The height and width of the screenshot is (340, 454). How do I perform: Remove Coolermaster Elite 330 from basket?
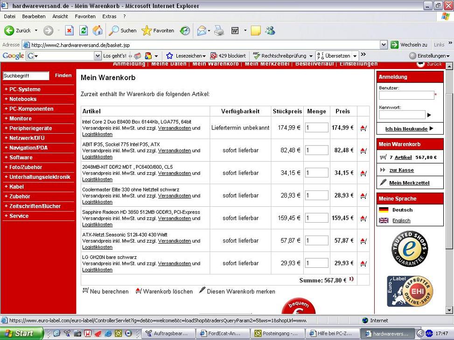point(363,196)
